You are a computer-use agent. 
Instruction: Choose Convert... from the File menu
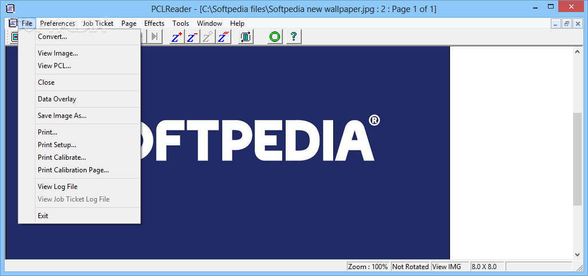pyautogui.click(x=79, y=37)
